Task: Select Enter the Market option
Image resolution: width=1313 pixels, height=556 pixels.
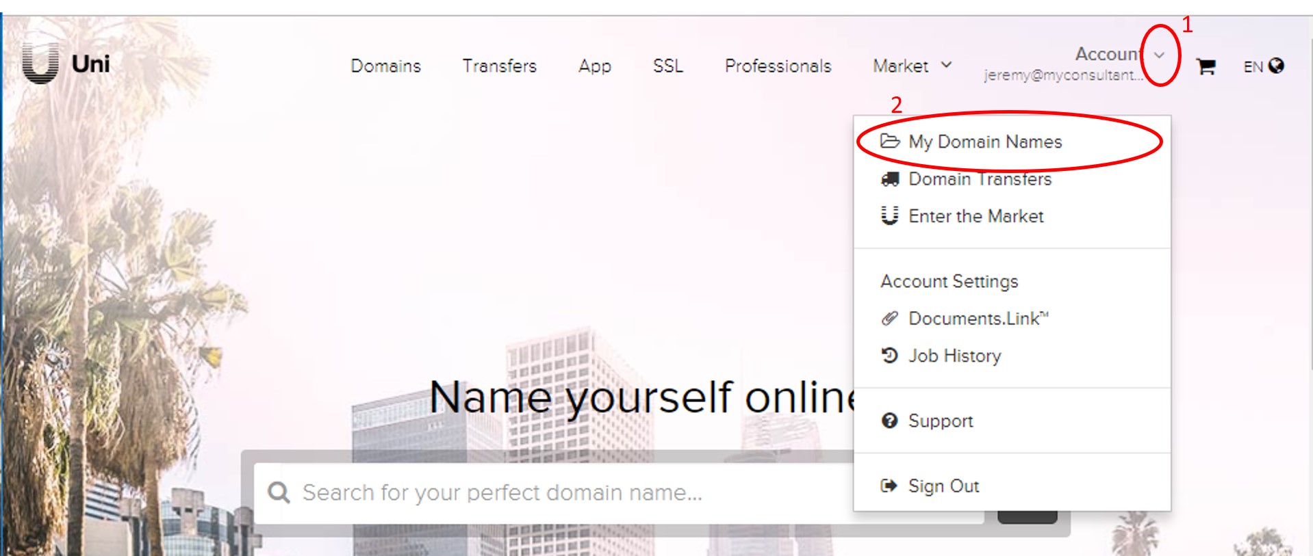Action: click(976, 216)
